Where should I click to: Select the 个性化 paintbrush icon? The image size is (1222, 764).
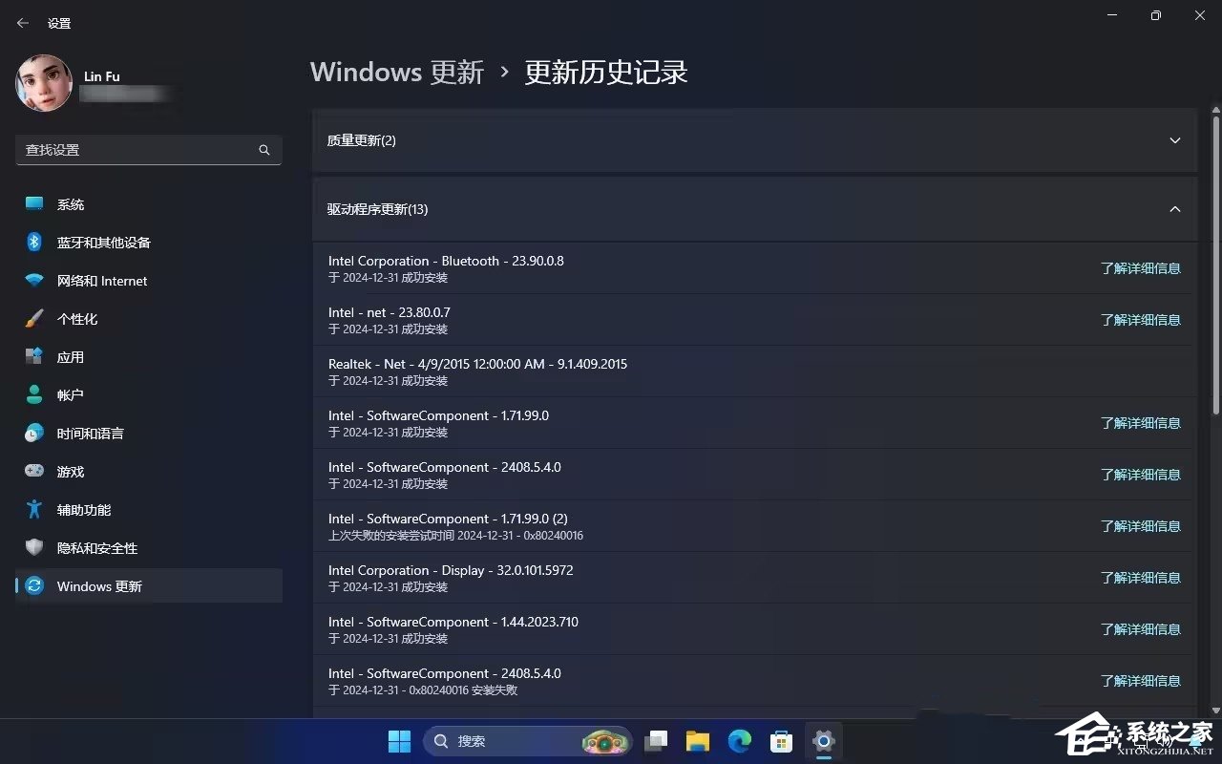click(34, 319)
